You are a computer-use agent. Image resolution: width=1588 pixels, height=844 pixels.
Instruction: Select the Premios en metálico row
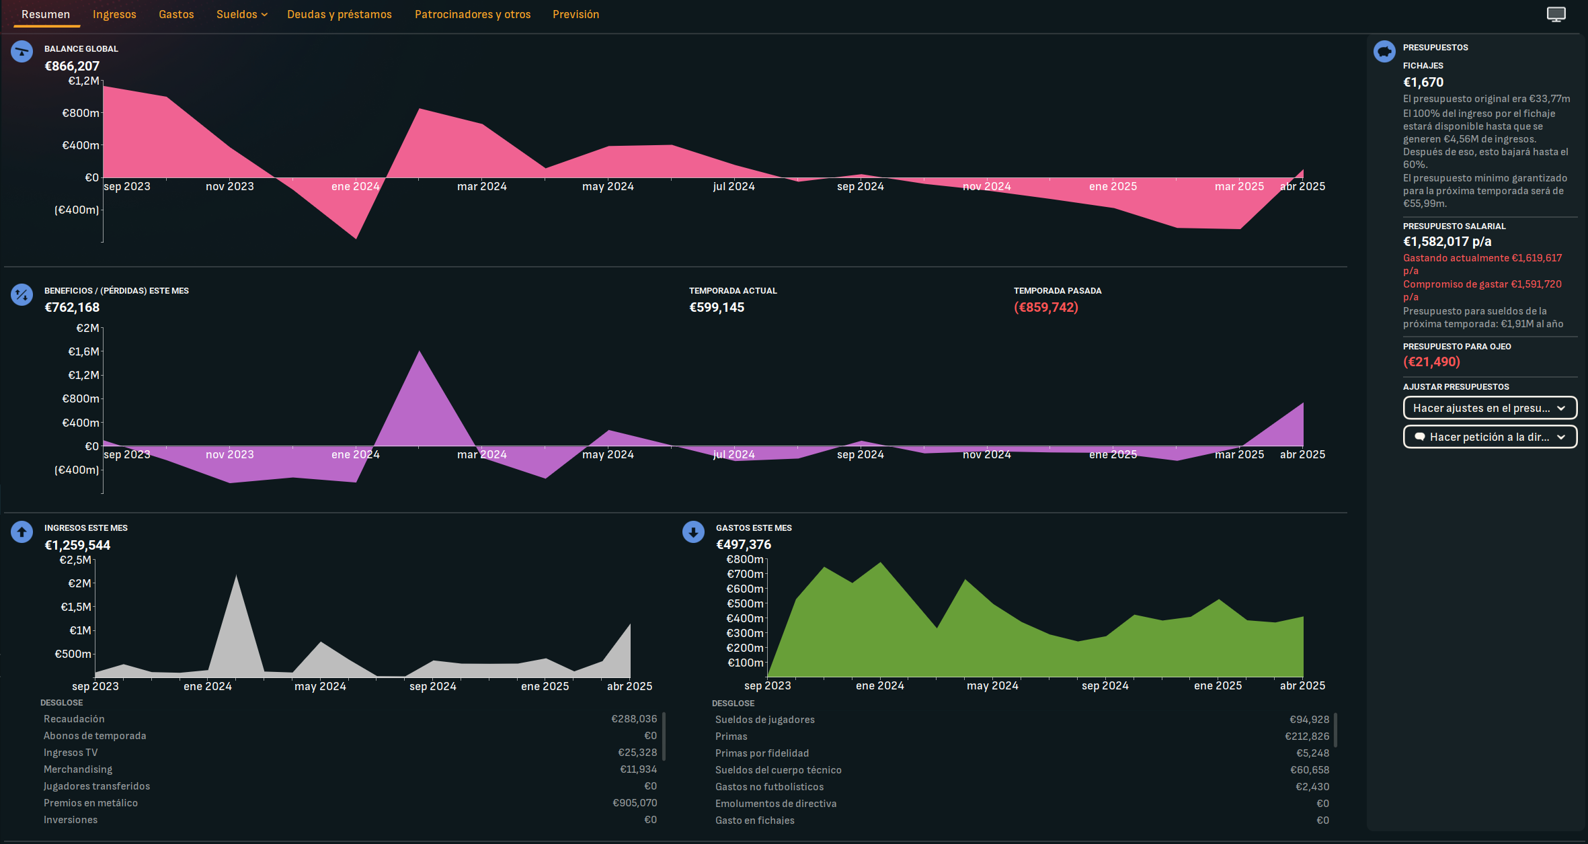pos(350,803)
